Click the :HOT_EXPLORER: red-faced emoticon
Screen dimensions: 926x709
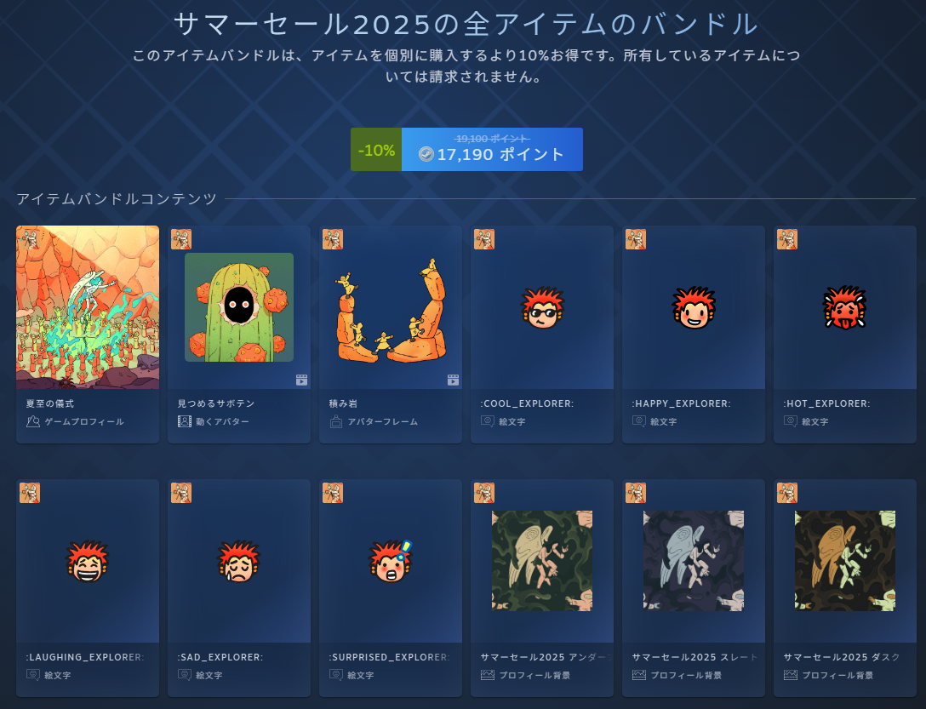(x=845, y=308)
